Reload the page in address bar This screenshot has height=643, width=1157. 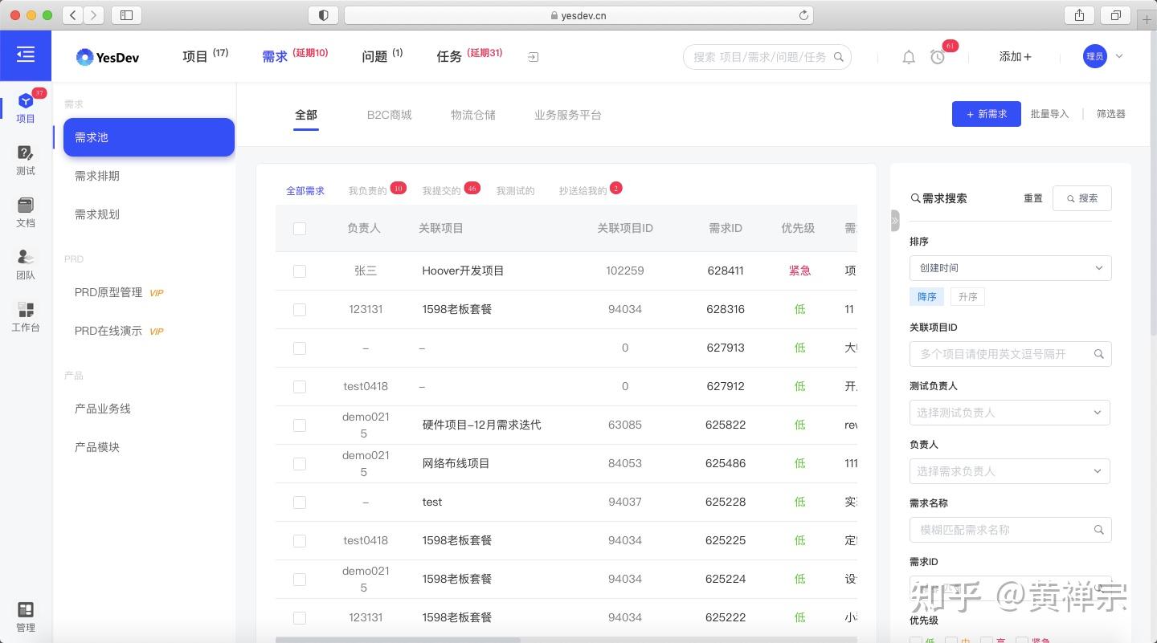coord(803,15)
